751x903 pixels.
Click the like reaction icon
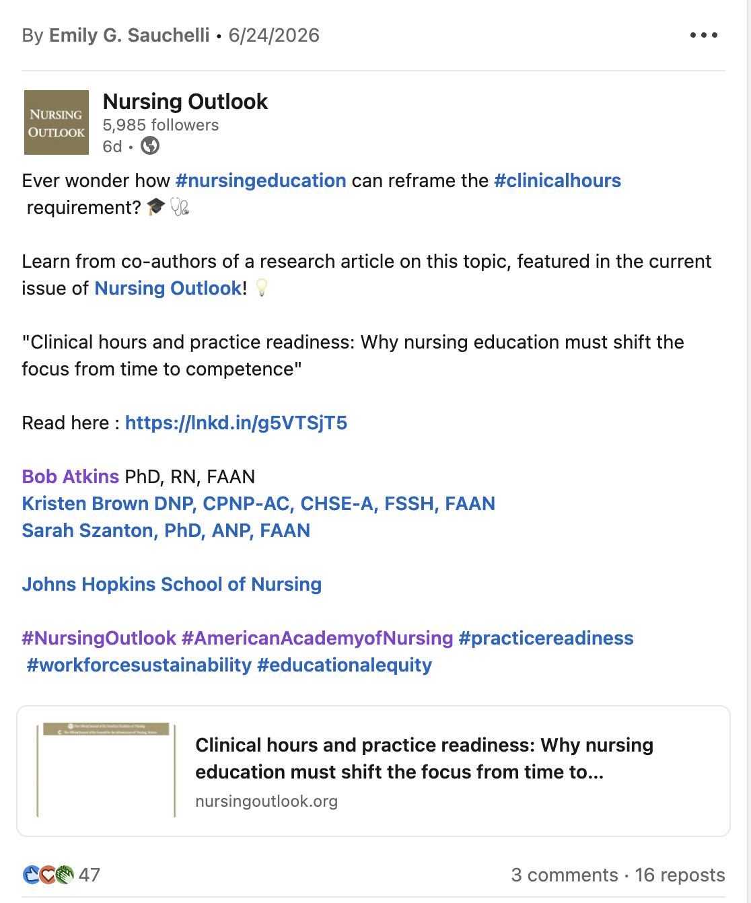(x=32, y=875)
